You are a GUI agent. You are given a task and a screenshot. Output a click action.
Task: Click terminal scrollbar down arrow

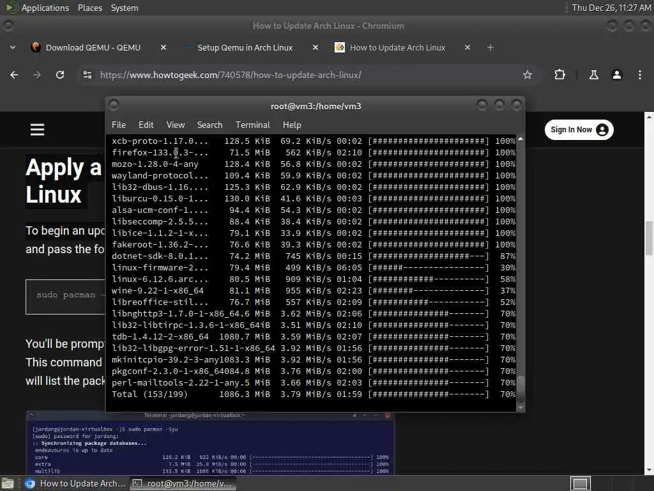(x=521, y=407)
